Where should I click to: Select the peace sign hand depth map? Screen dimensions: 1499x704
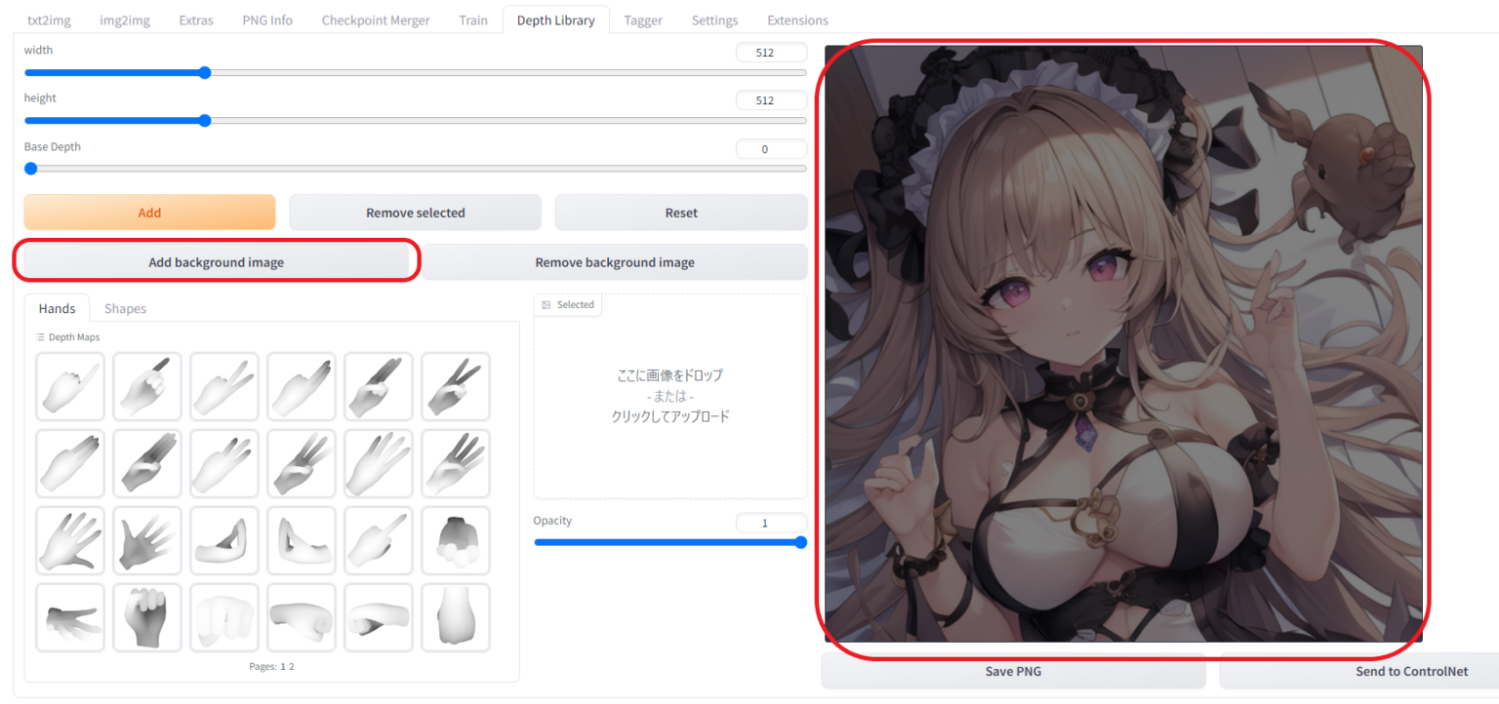coord(455,386)
